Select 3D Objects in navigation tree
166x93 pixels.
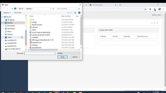coord(11,20)
